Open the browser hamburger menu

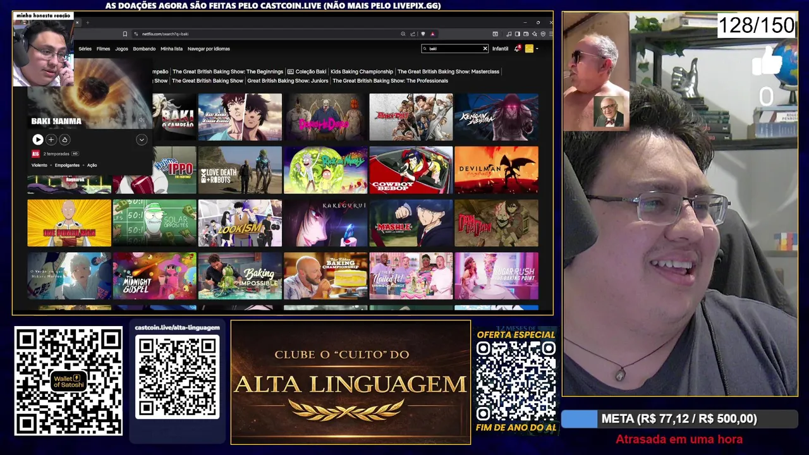tap(550, 34)
